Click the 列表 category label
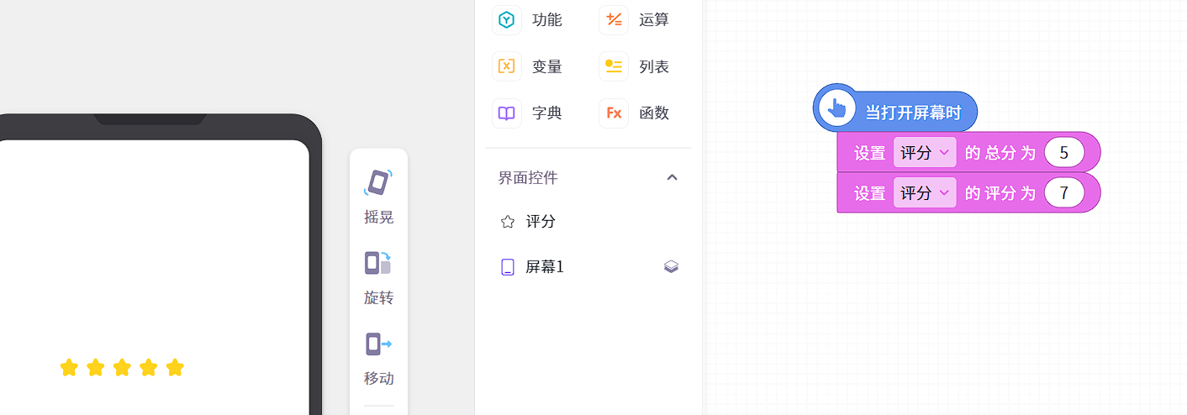Viewport: 1187px width, 415px height. coord(654,66)
